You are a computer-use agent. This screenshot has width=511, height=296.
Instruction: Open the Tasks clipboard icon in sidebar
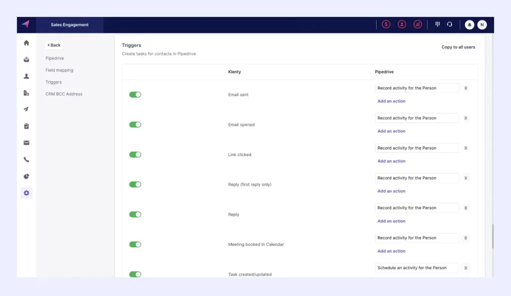[26, 126]
